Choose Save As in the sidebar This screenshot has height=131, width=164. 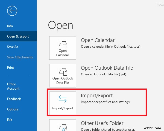point(13,47)
